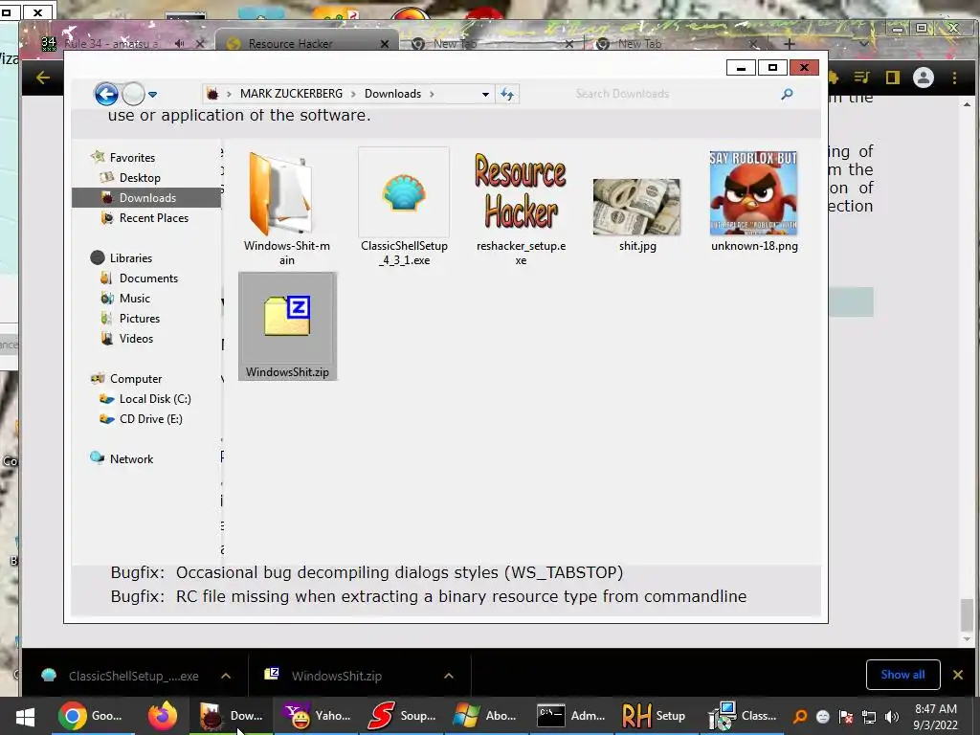The height and width of the screenshot is (735, 980).
Task: Select the shit.jpg money thumbnail
Action: click(636, 207)
